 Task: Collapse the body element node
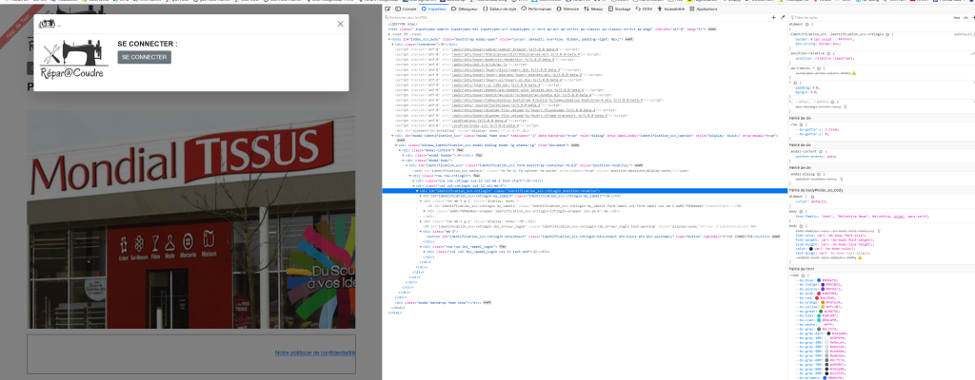[389, 39]
